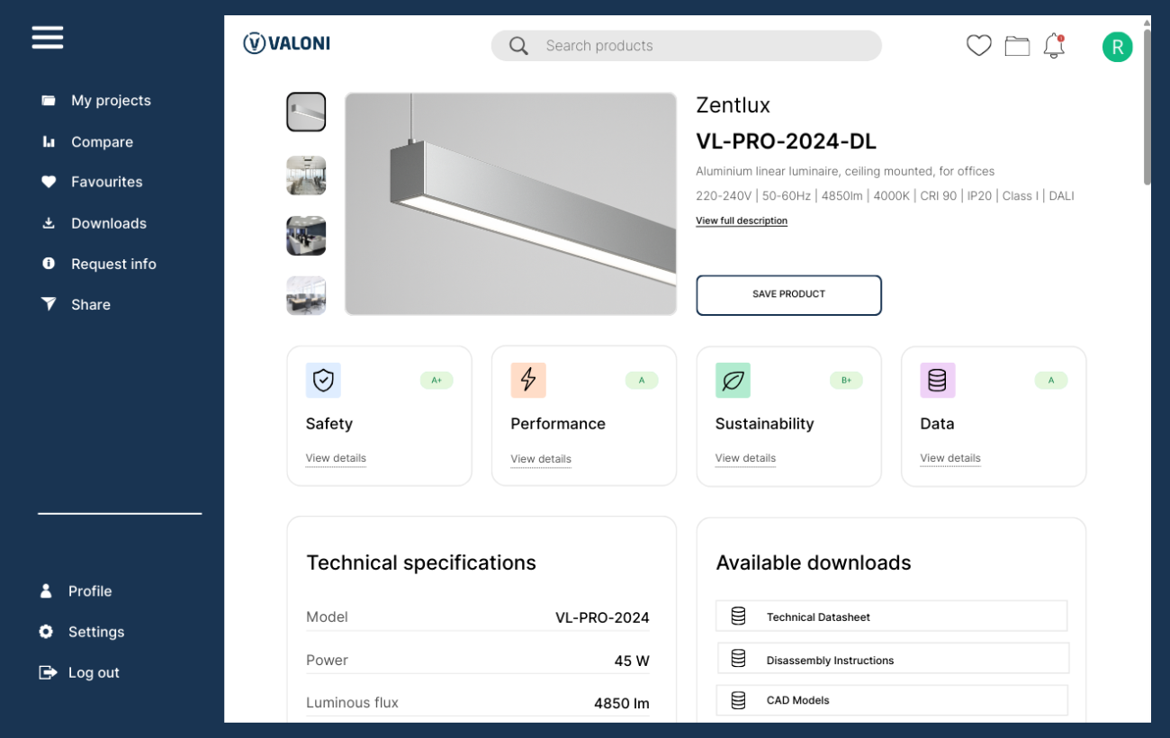The image size is (1170, 738).
Task: View details of Data card
Action: pos(950,458)
